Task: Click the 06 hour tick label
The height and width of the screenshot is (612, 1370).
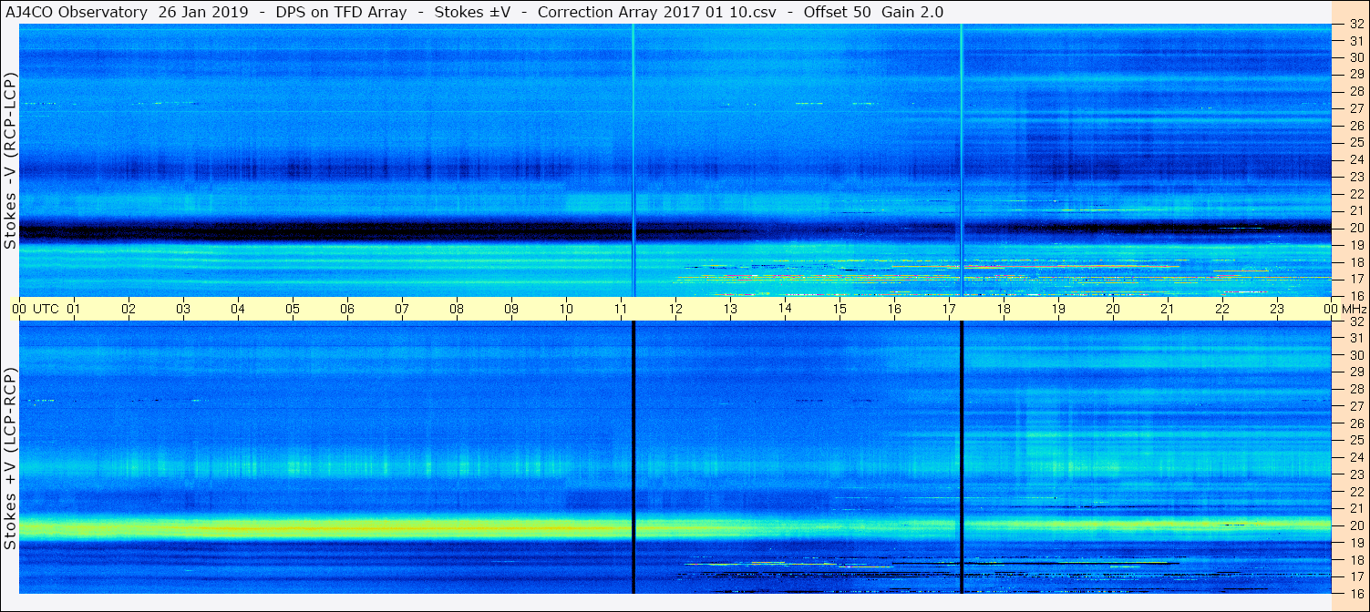Action: [x=347, y=309]
